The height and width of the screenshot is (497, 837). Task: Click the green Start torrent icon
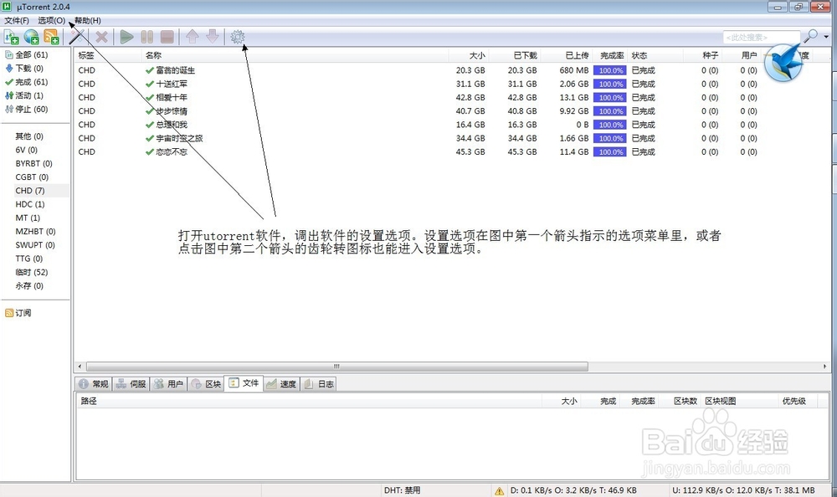click(126, 37)
